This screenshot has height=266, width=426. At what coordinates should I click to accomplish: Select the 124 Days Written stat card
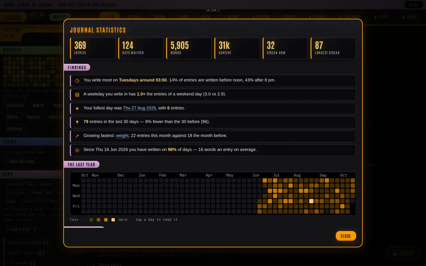point(141,48)
